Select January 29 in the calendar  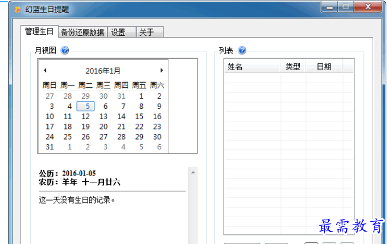click(139, 137)
